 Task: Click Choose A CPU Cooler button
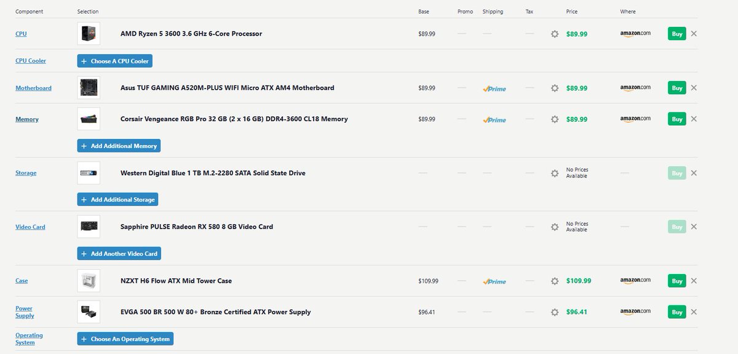pos(114,61)
